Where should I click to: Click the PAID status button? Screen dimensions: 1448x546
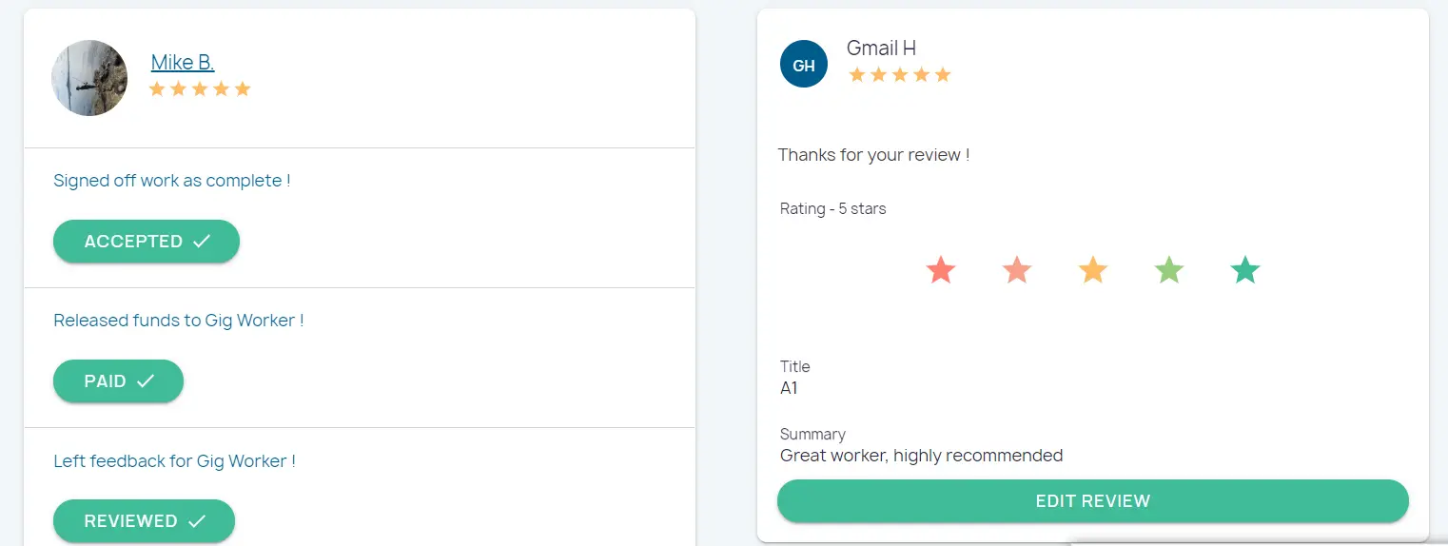point(105,381)
